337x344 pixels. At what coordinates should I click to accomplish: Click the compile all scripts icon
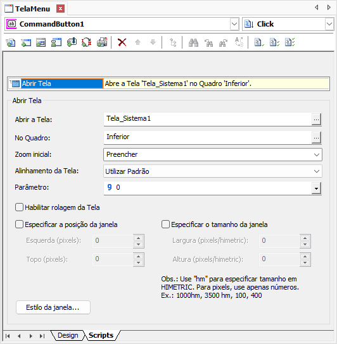click(290, 42)
